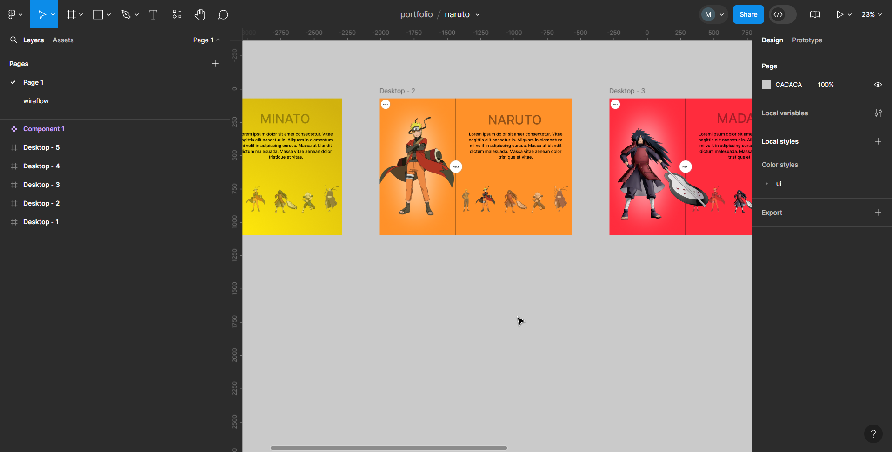
Task: Click the Component 1 component icon
Action: [14, 129]
